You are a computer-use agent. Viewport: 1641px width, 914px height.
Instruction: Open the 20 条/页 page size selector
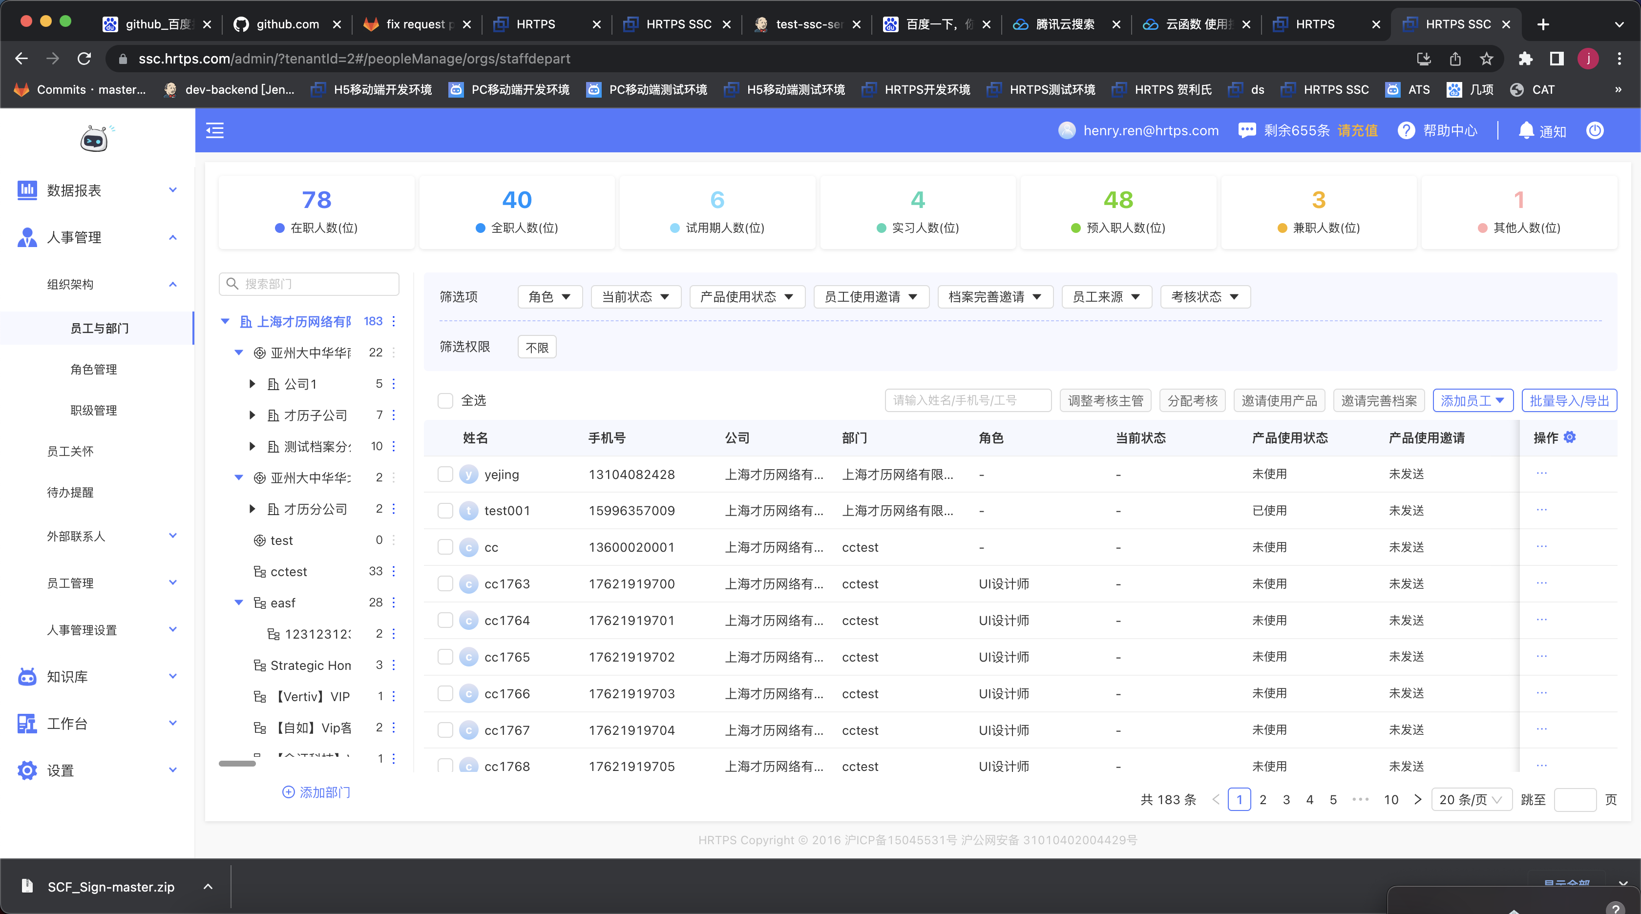coord(1472,799)
